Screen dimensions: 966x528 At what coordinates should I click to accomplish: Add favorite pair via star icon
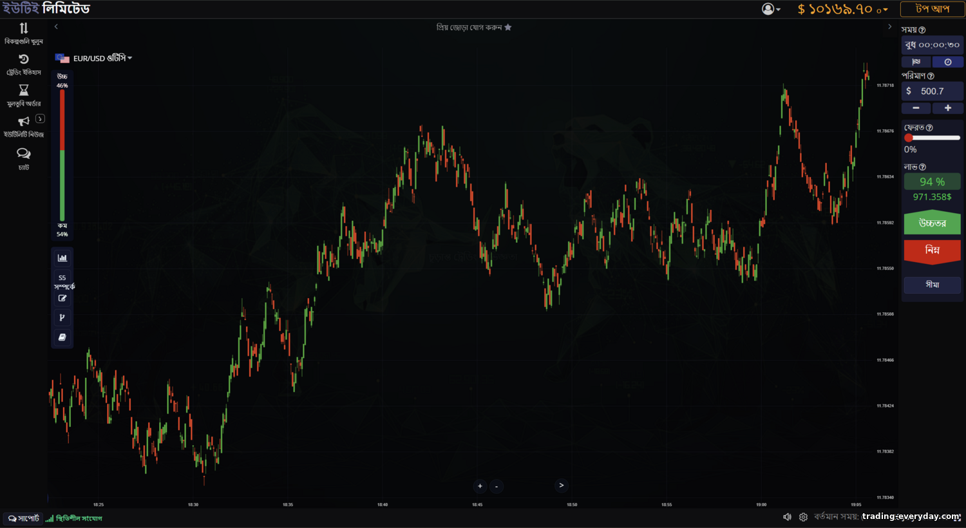(508, 27)
